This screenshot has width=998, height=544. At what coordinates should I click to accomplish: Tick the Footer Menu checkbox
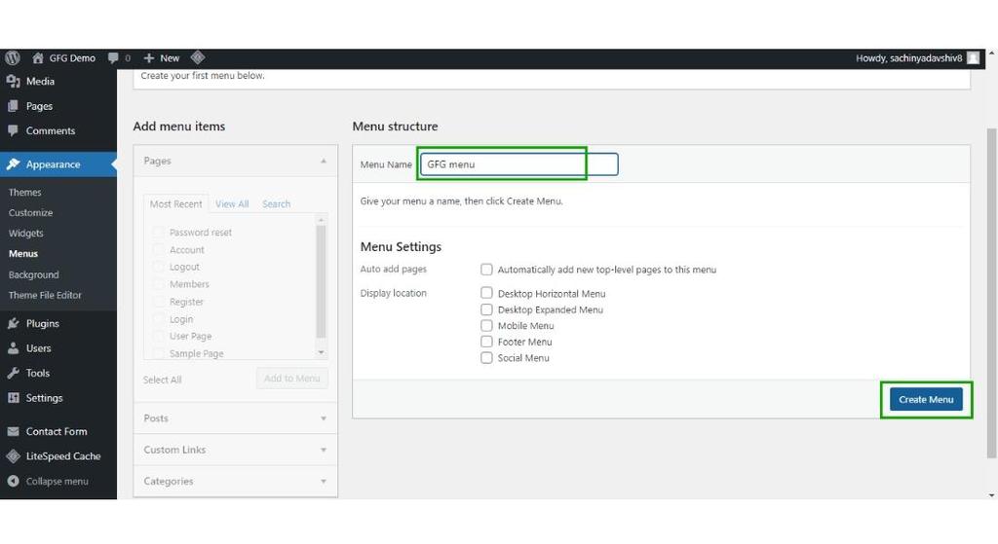(486, 342)
